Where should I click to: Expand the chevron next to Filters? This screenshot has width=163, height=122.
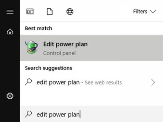tap(153, 11)
